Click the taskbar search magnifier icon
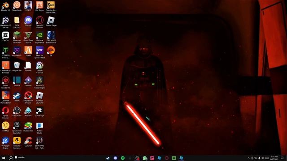Viewport: 287px width, 161px height. click(11, 158)
